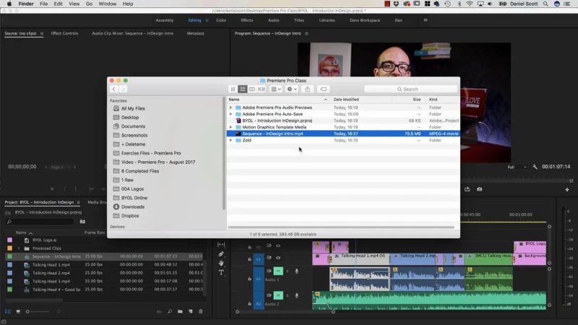Open the Effect Controls panel tab
Screen dimensions: 578x325
[x=64, y=33]
